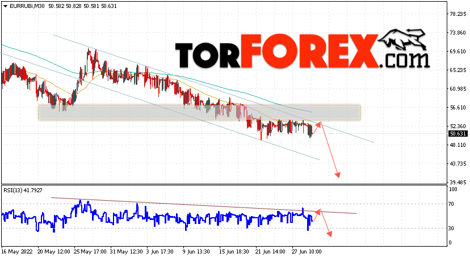Click the 31 May 12:30 time label
470x258 pixels.
coord(127,252)
